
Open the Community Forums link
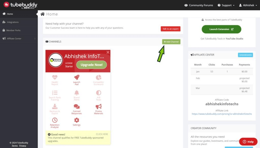click(199, 5)
